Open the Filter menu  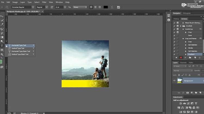click(x=44, y=2)
